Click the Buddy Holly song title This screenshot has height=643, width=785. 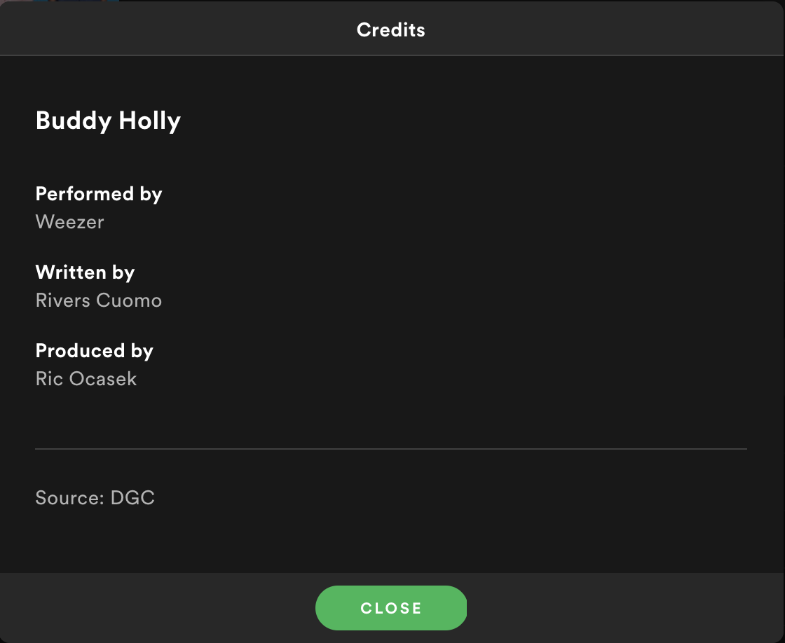coord(108,121)
